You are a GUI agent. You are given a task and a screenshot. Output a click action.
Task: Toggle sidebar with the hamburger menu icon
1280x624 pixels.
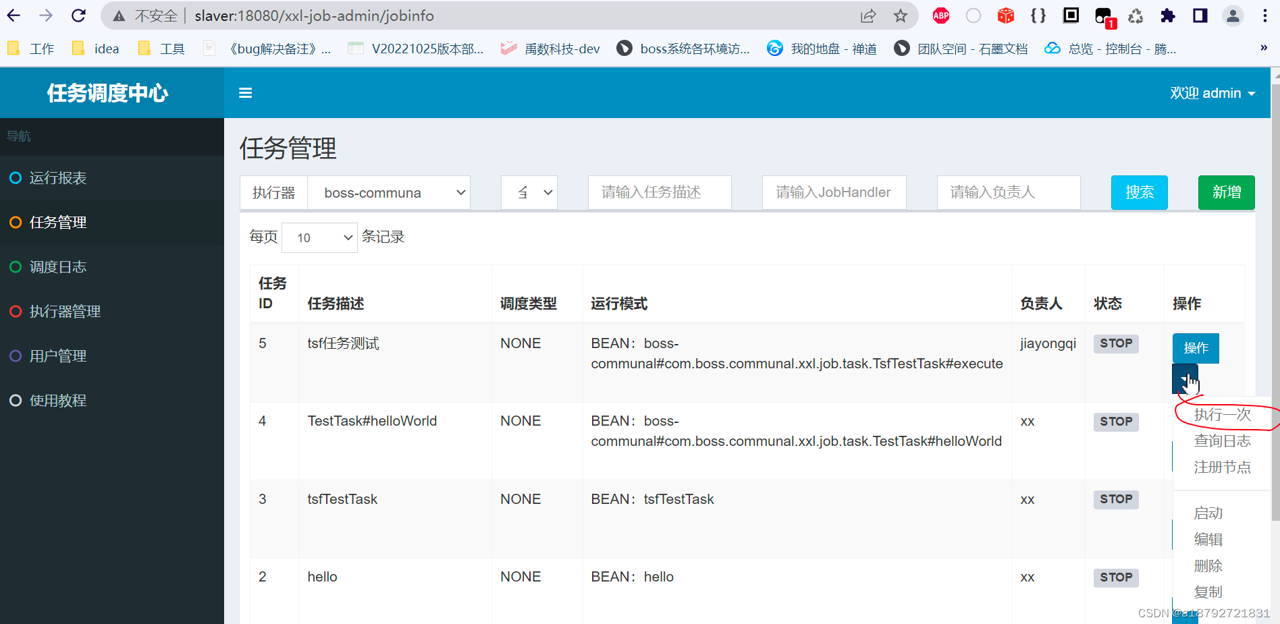(x=246, y=93)
